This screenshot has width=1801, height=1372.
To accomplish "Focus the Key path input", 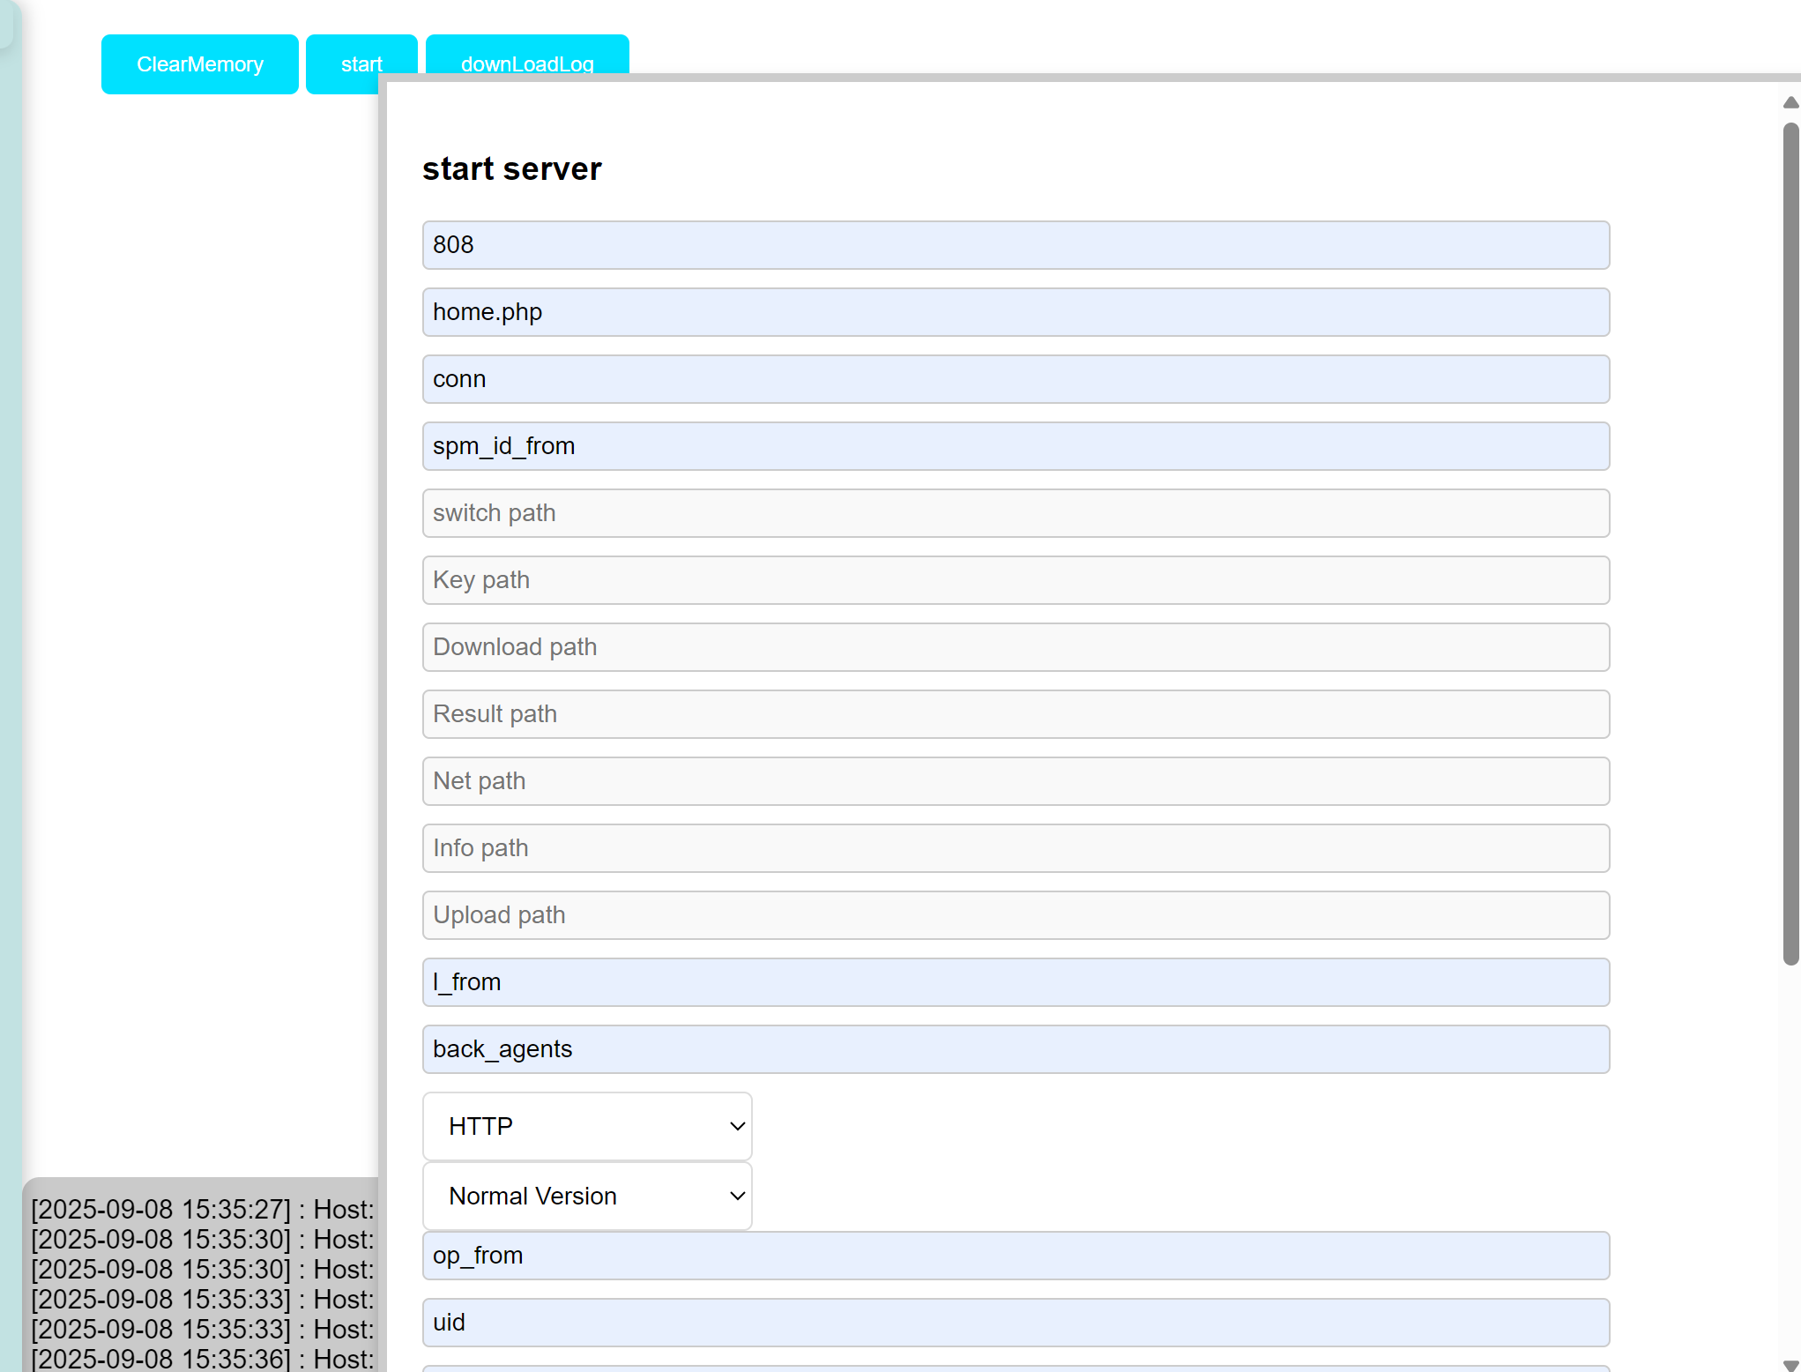I will coord(1016,580).
